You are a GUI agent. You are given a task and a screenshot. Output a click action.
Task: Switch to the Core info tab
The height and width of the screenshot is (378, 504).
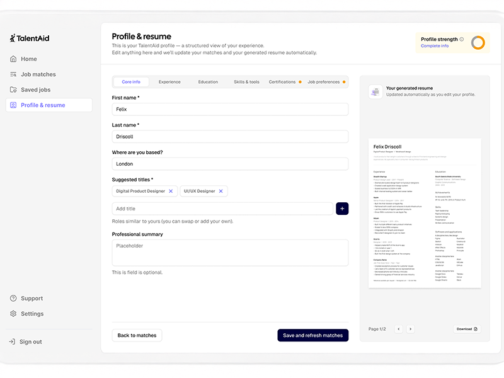click(131, 82)
